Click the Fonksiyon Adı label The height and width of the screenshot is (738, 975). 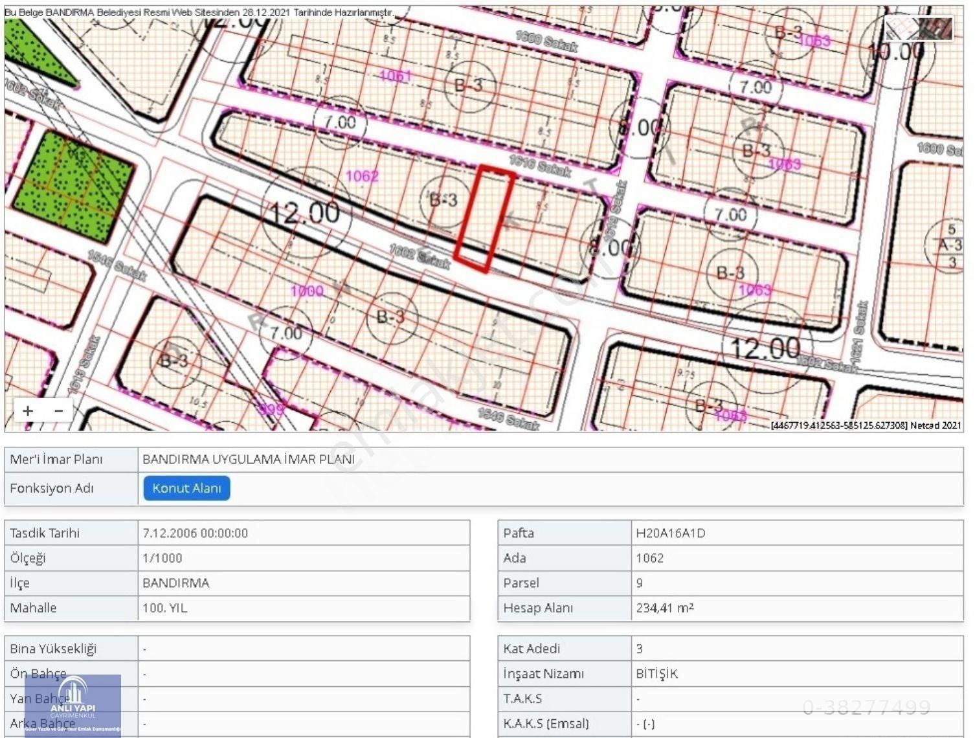coord(52,488)
